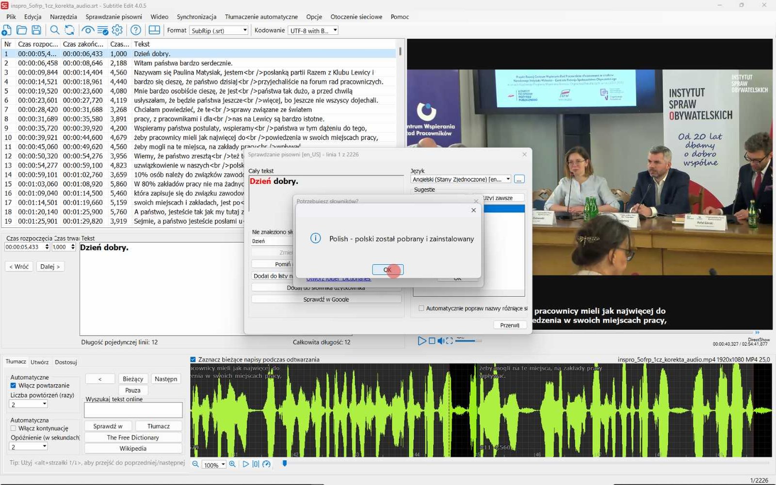Viewport: 776px width, 485px height.
Task: Open the waveform zoom 100% dropdown
Action: 214,465
